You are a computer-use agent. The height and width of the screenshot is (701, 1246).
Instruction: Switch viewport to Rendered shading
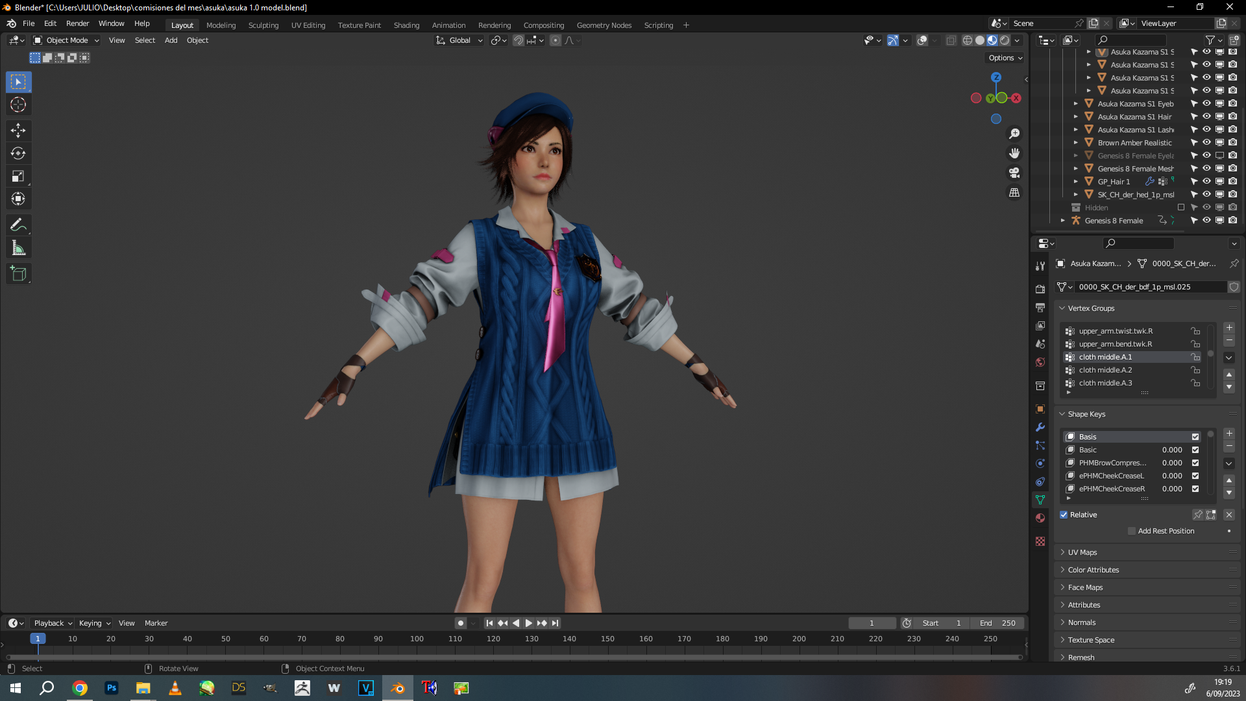[x=1005, y=40]
